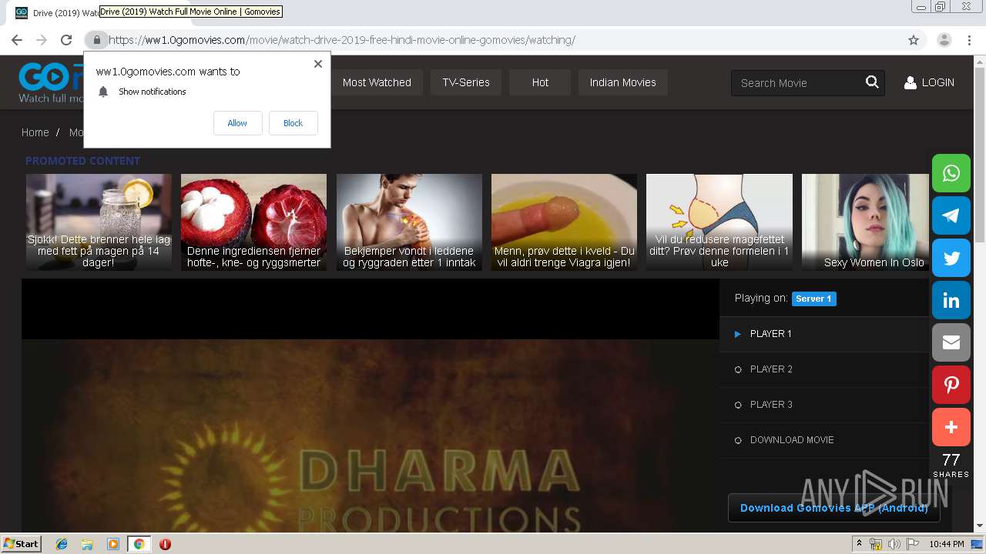Click the Server 1 badge
Screen dimensions: 986x554
pos(813,299)
